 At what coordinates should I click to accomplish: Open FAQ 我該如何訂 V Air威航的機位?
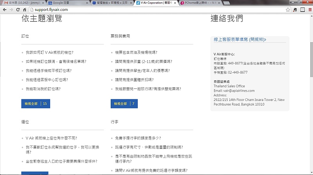click(x=50, y=53)
